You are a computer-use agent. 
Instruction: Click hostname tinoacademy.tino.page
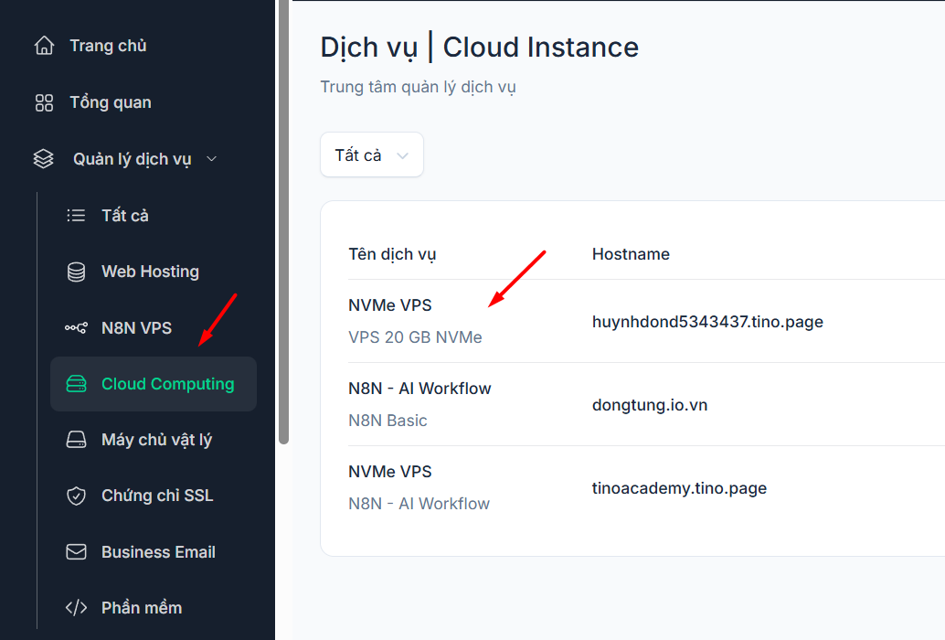tap(679, 488)
